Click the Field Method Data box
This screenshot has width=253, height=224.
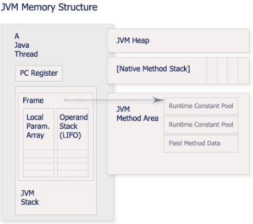tap(201, 144)
